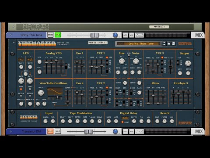Change the Output VCA source switch
Viewport: 210px width, 158px height.
click(178, 63)
